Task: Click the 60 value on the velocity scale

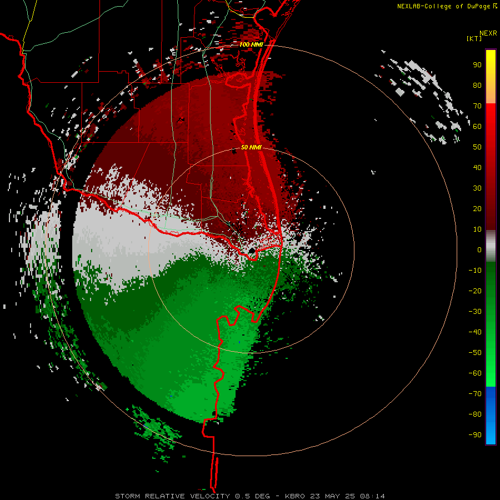Action: point(477,127)
